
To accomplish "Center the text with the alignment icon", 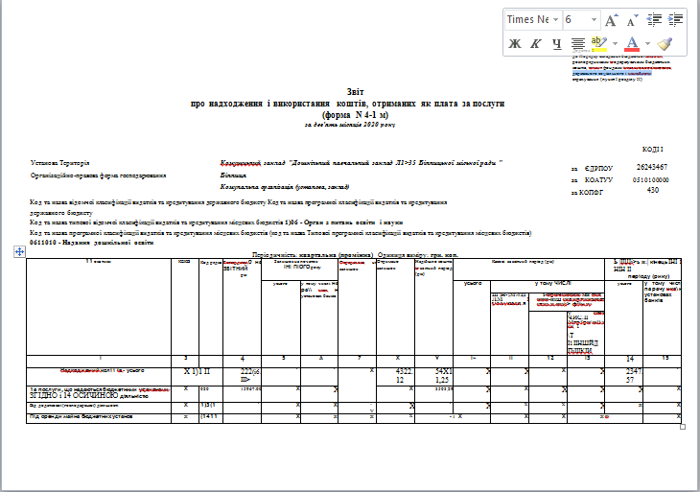I will pos(578,43).
